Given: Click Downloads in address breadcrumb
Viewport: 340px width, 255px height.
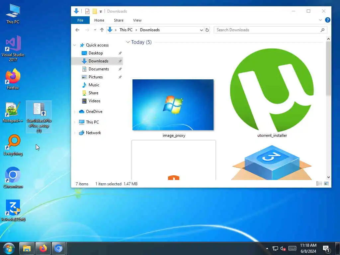Looking at the screenshot, I should (150, 30).
